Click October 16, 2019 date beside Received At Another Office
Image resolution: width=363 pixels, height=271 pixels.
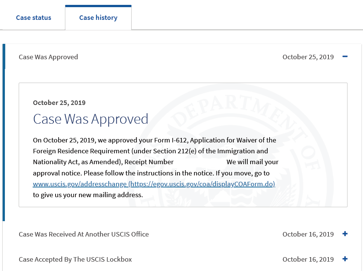pyautogui.click(x=308, y=234)
